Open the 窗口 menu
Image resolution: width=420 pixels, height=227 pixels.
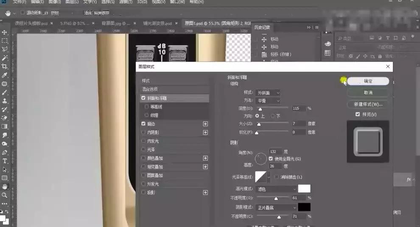pyautogui.click(x=177, y=2)
